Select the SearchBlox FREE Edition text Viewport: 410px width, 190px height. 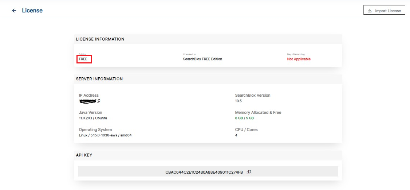(x=202, y=59)
